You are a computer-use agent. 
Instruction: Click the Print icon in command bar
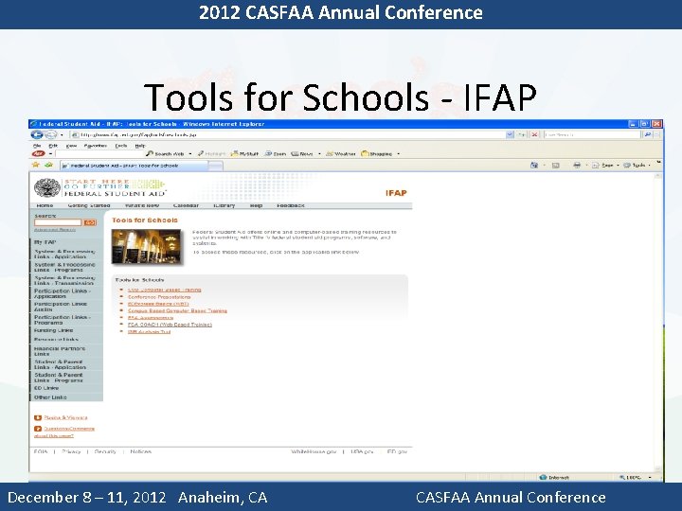[x=577, y=165]
